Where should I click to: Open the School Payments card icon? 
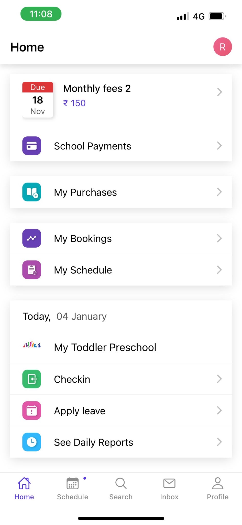[x=32, y=146]
